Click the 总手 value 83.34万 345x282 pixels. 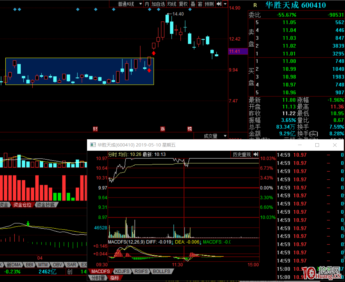pos(285,127)
